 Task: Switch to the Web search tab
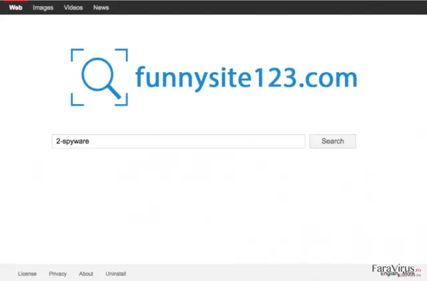(15, 7)
